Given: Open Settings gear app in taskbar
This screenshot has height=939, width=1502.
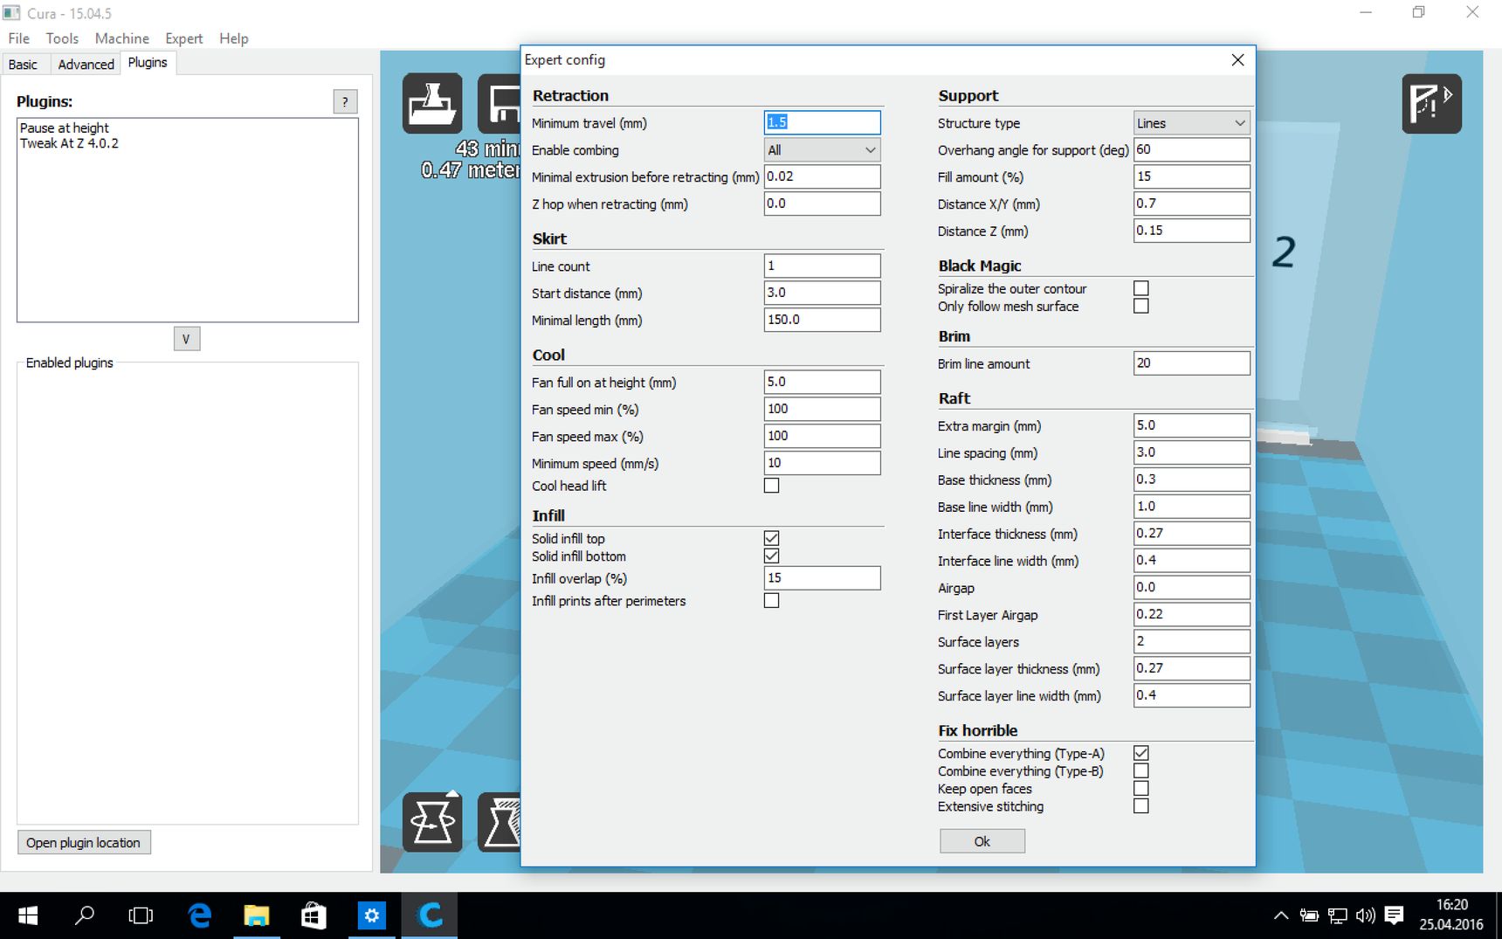Looking at the screenshot, I should [371, 915].
